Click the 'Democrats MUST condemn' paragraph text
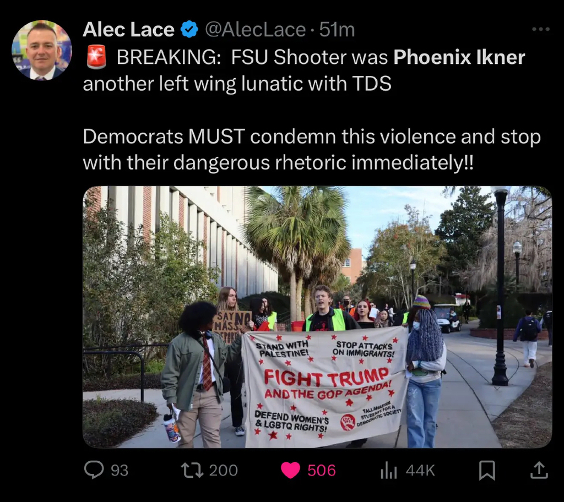The image size is (564, 502). click(312, 150)
